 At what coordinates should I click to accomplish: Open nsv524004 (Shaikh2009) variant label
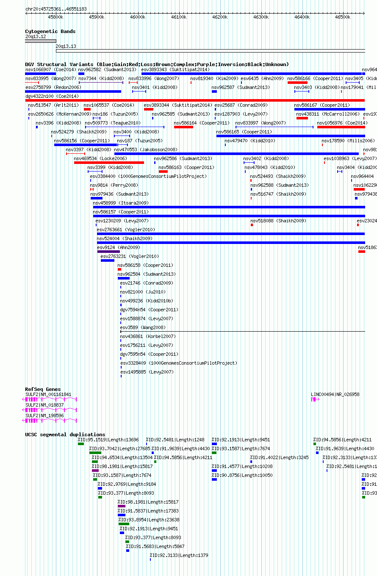(125, 238)
